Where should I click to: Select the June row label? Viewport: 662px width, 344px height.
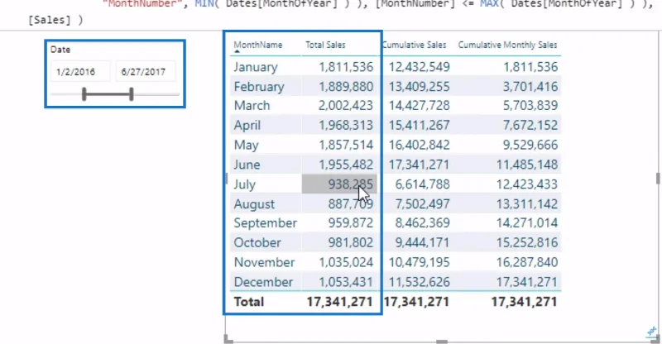point(247,165)
